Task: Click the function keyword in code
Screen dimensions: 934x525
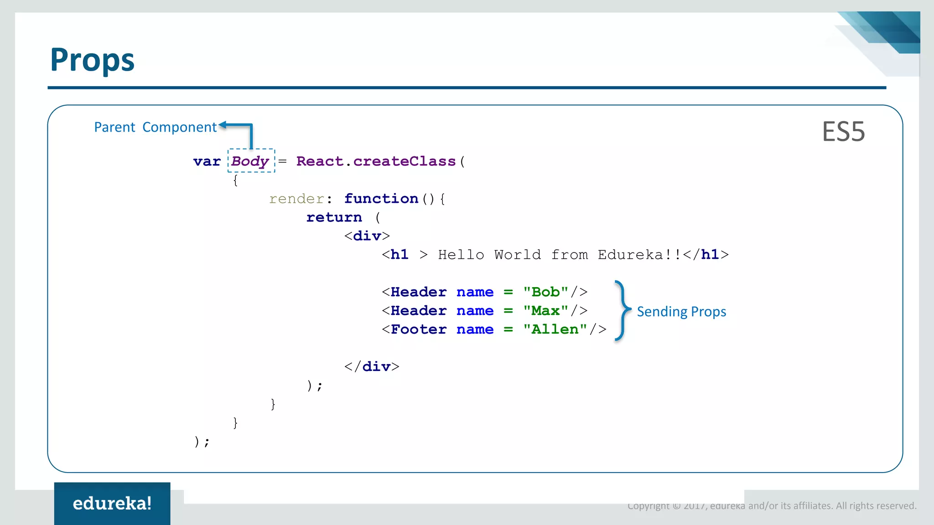Action: tap(381, 199)
